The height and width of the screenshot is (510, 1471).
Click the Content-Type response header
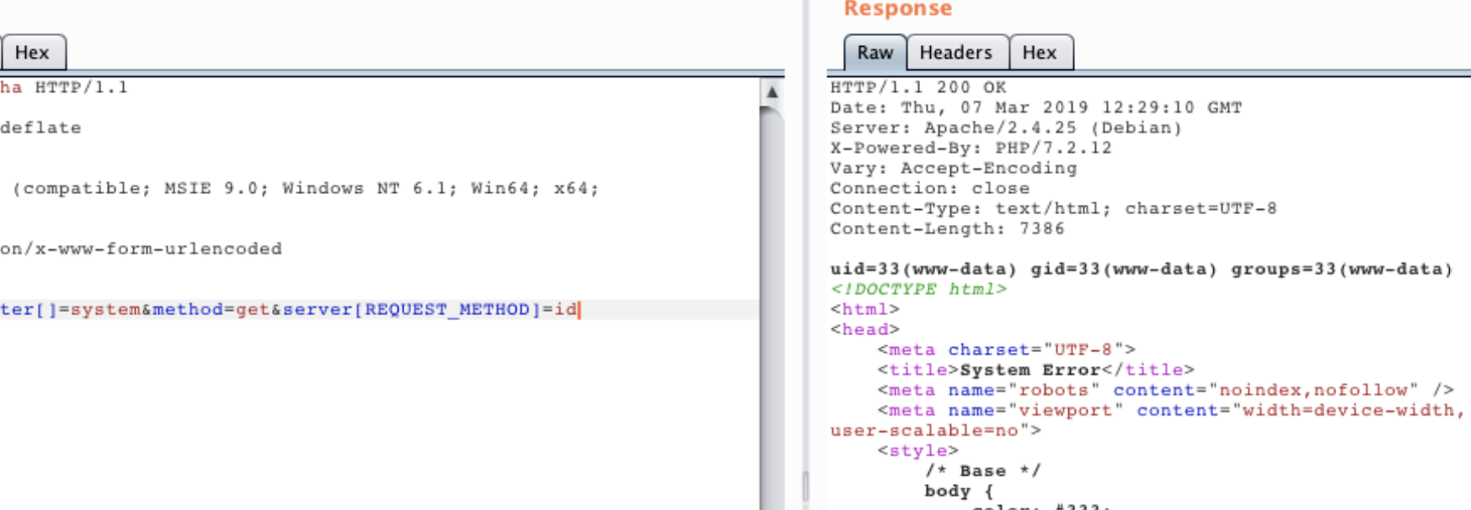(x=1053, y=208)
